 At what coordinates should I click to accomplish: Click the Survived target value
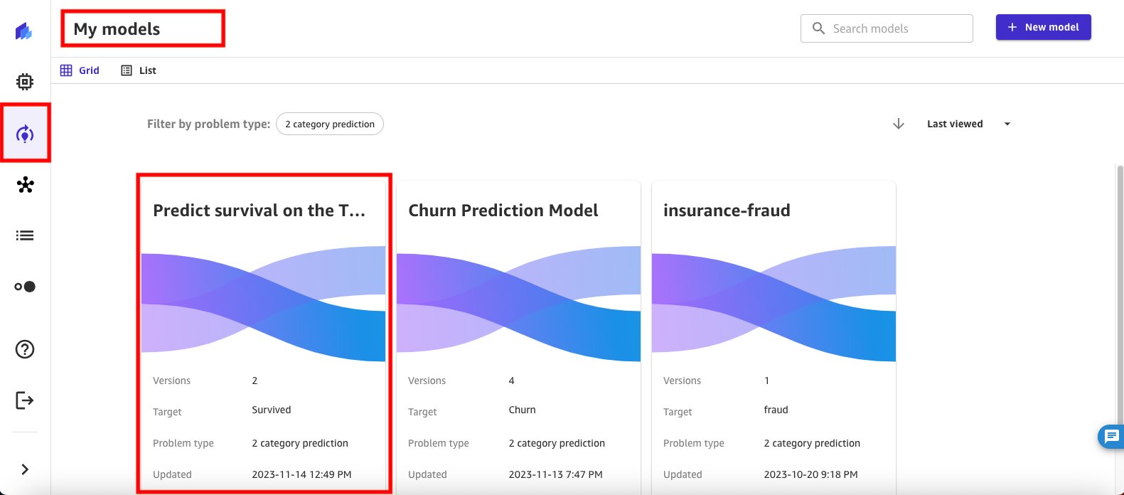pos(272,410)
